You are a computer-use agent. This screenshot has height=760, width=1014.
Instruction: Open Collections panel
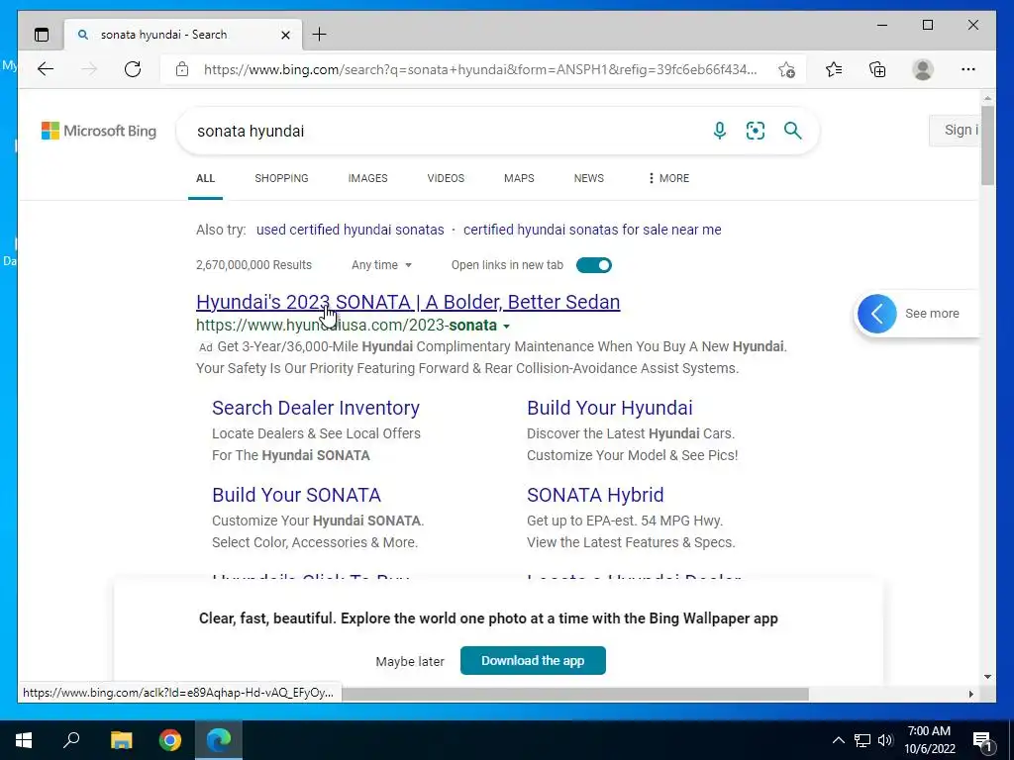tap(877, 69)
